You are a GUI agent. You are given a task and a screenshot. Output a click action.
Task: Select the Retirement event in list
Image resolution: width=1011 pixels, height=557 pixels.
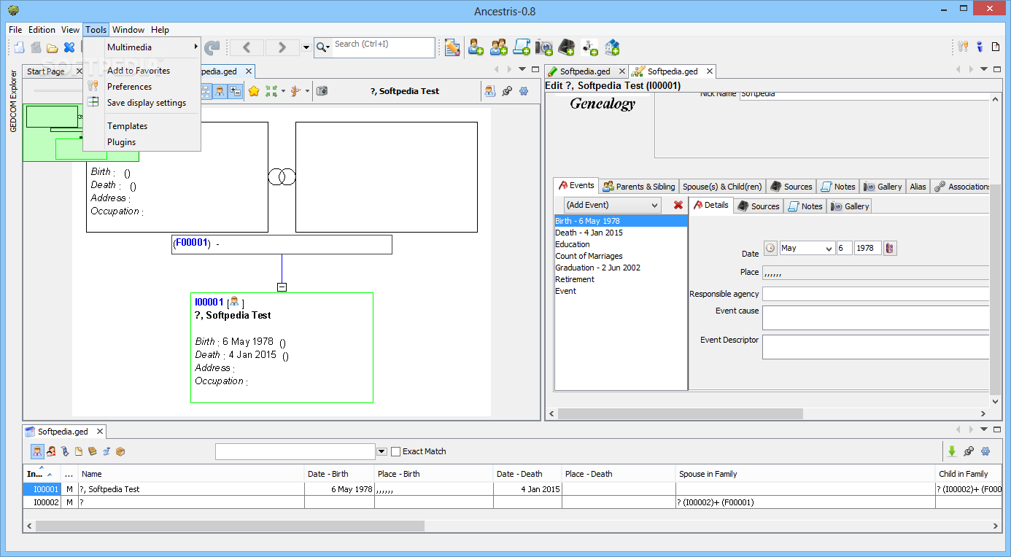coord(621,279)
